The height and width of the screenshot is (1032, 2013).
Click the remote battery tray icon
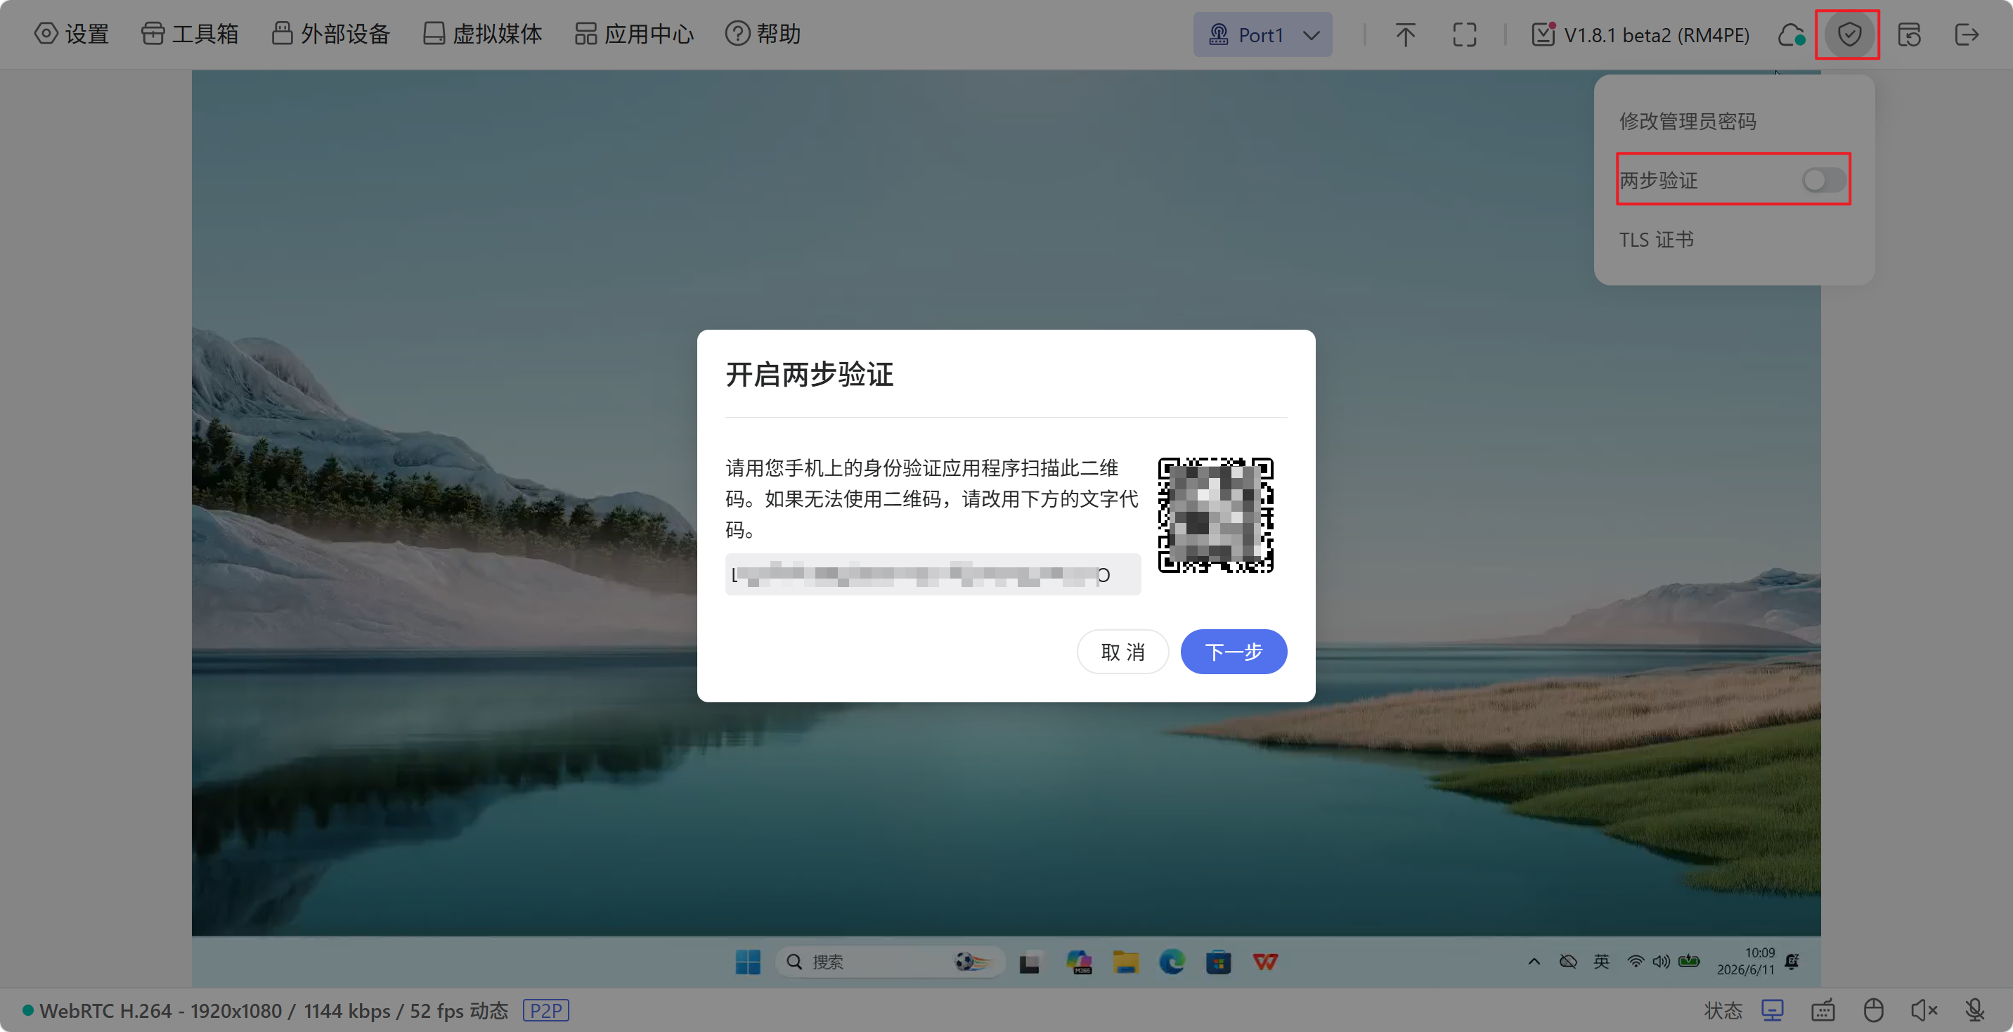(1689, 962)
